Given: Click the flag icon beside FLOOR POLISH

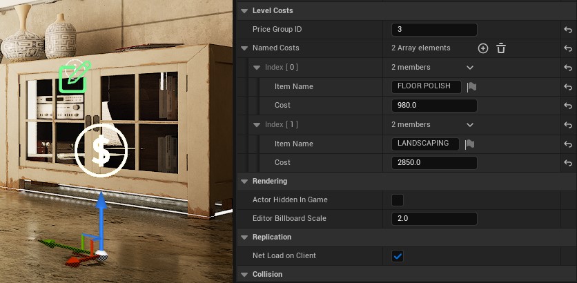Looking at the screenshot, I should [x=471, y=87].
